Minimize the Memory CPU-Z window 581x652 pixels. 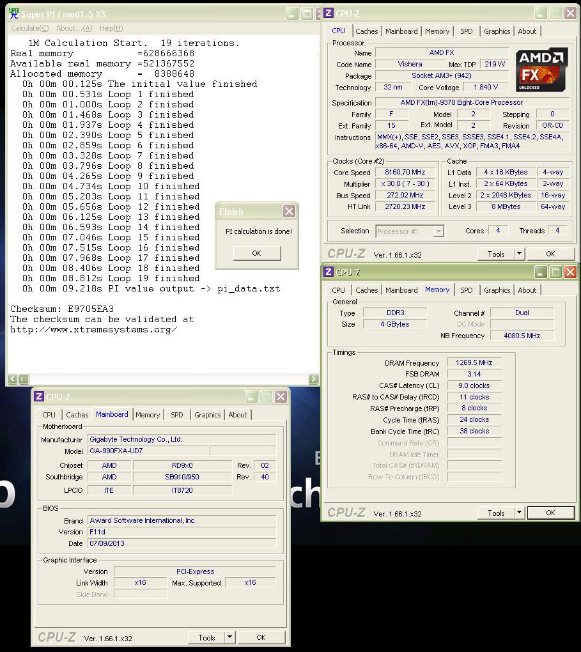540,272
